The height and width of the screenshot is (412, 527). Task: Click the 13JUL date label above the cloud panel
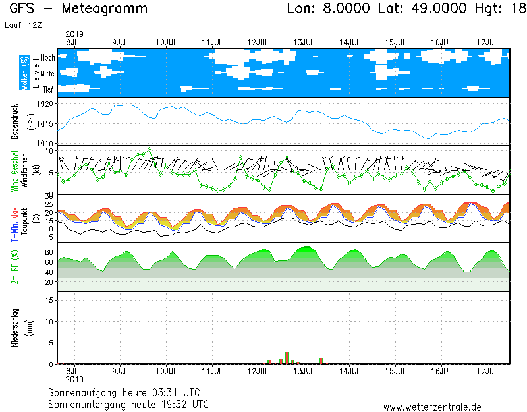tap(304, 42)
